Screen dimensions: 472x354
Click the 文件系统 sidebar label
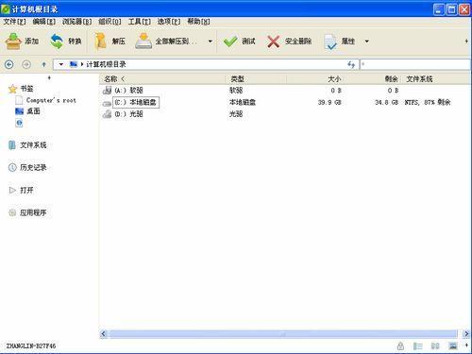[x=33, y=145]
